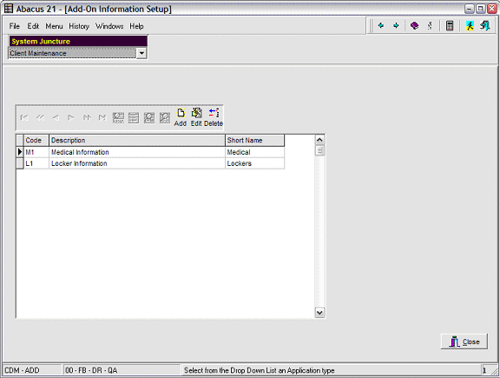Click the Code column header
Viewport: 500px width, 378px height.
36,140
